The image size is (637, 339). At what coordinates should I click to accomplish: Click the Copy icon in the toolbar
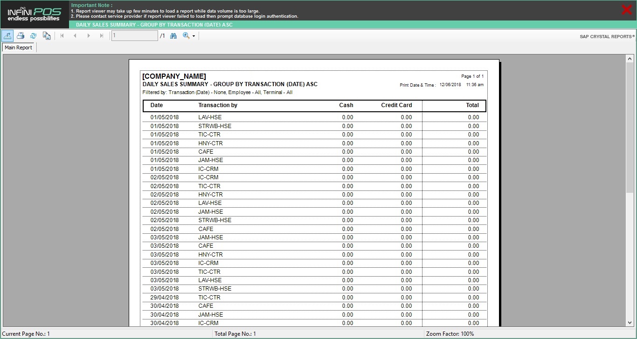pyautogui.click(x=46, y=35)
